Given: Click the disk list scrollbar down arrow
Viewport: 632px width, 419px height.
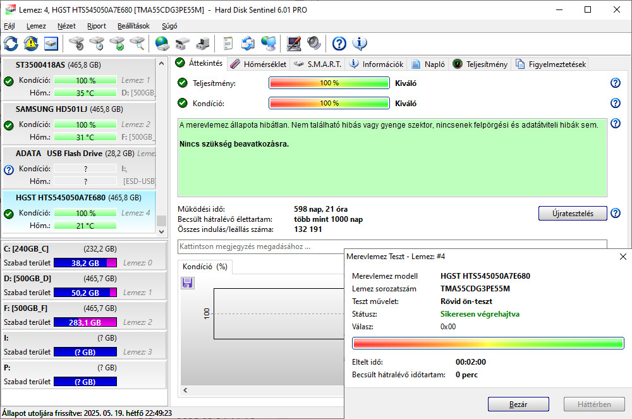Looking at the screenshot, I should click(162, 232).
